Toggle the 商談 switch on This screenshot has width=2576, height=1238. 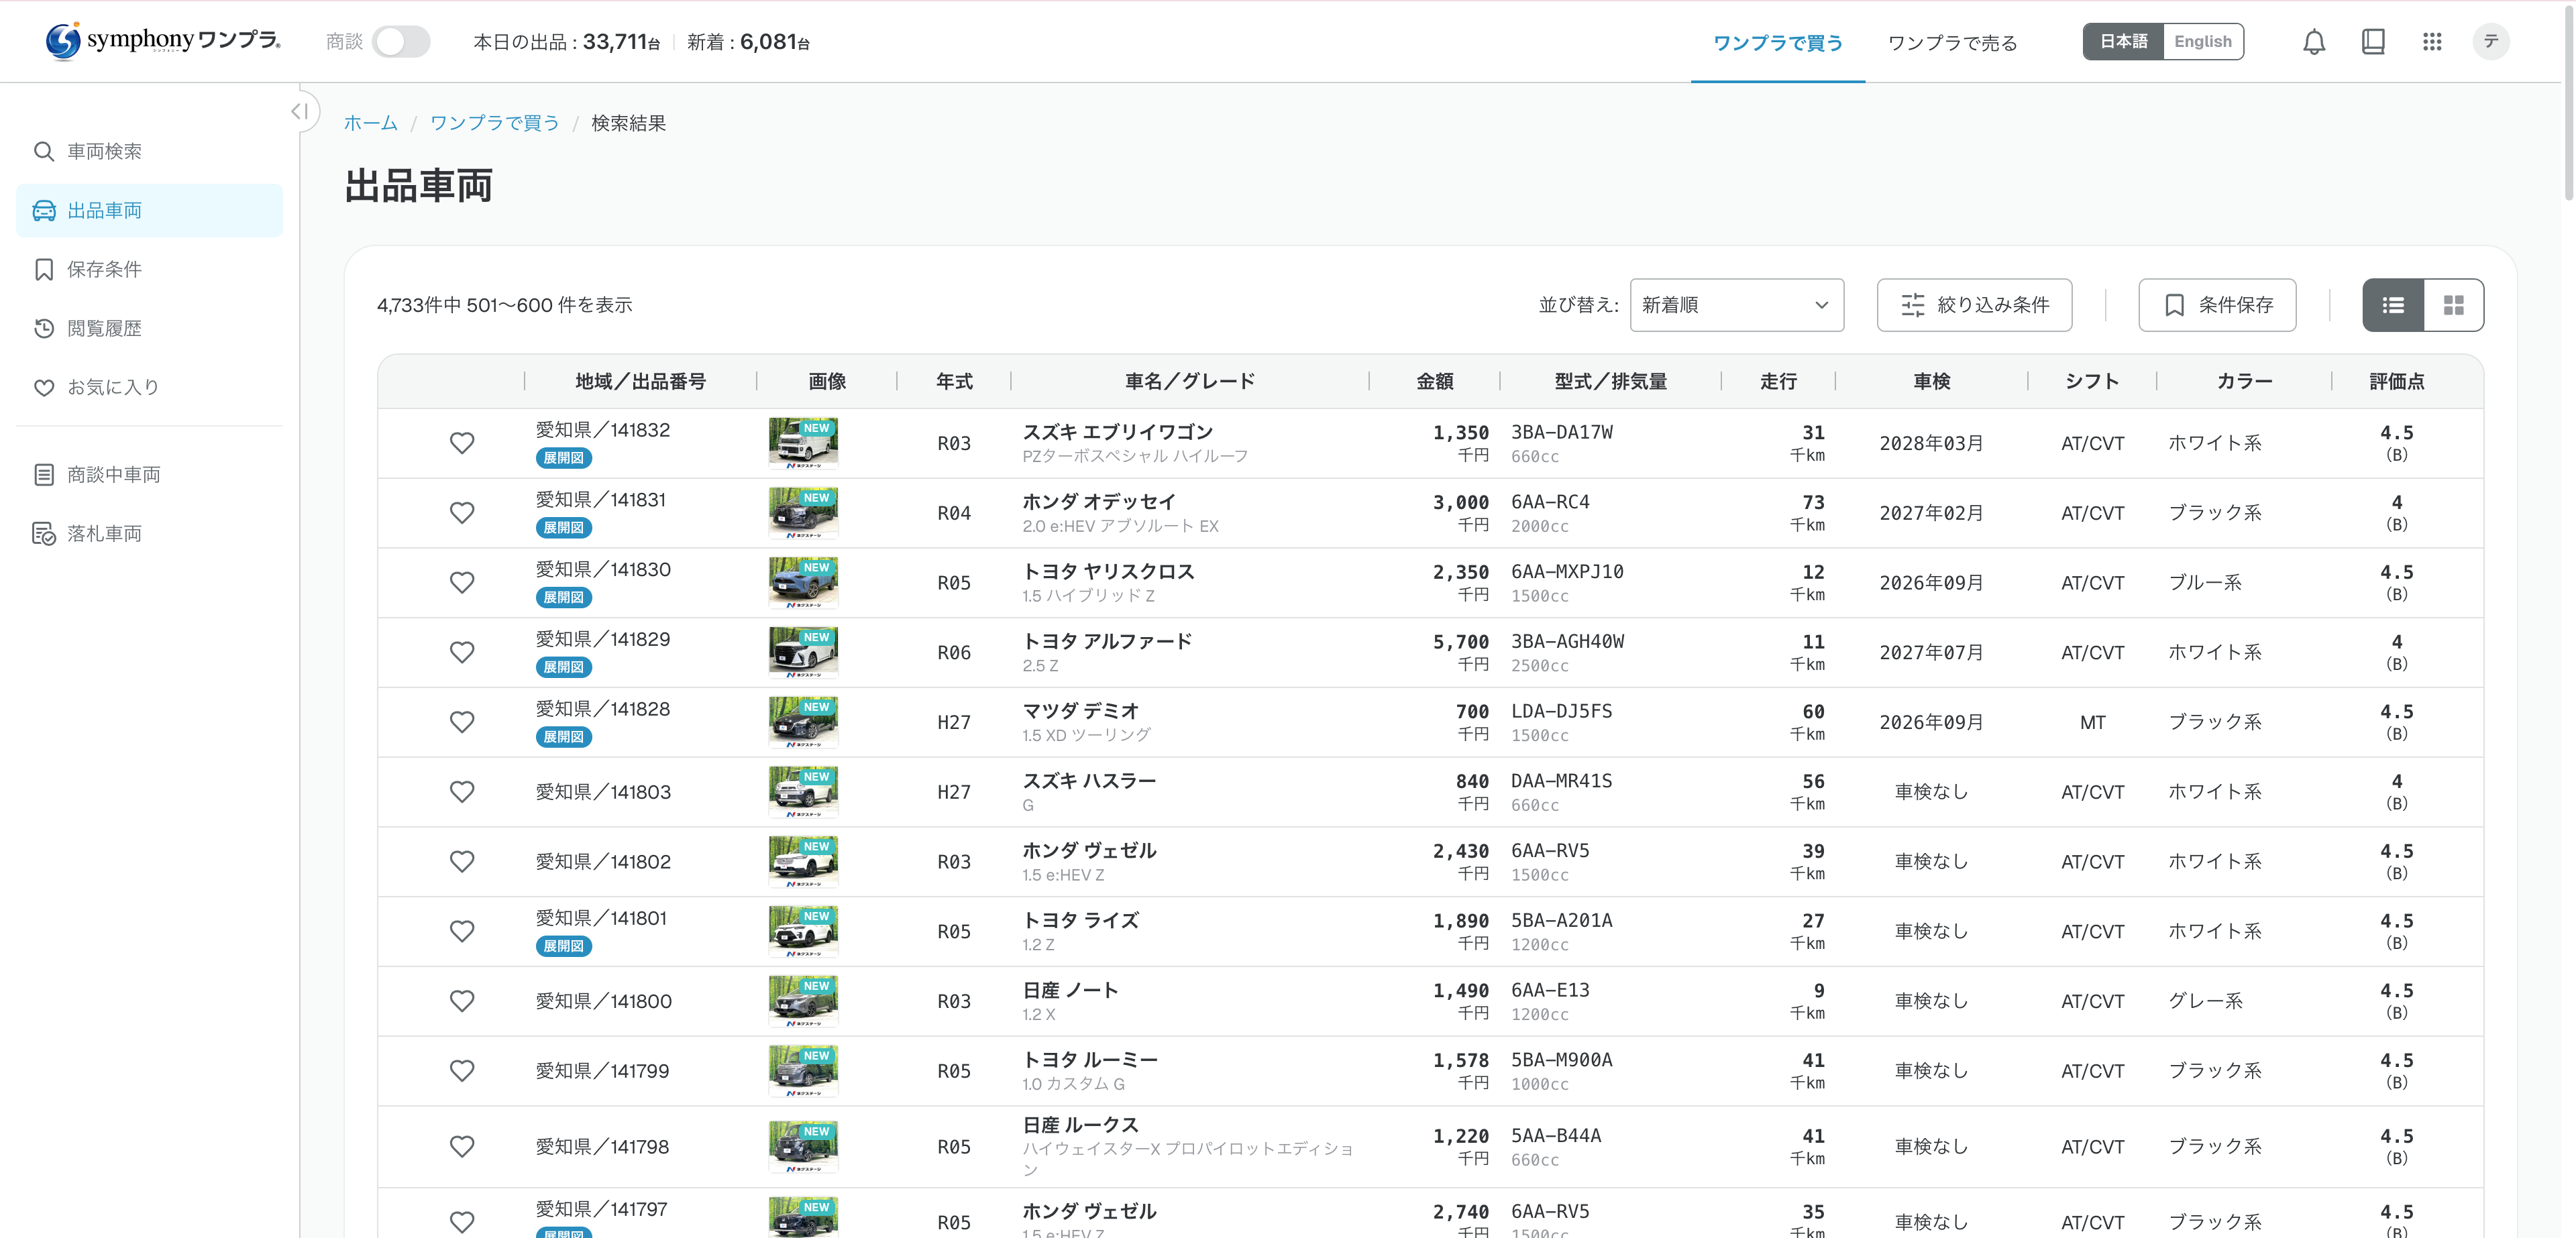click(401, 41)
